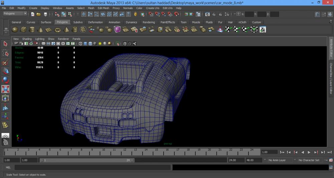This screenshot has height=178, width=334.
Task: Activate the Scale tool in toolbox
Action: pyautogui.click(x=5, y=90)
